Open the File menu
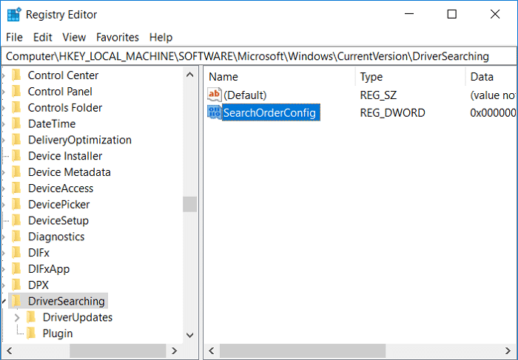 pyautogui.click(x=14, y=37)
